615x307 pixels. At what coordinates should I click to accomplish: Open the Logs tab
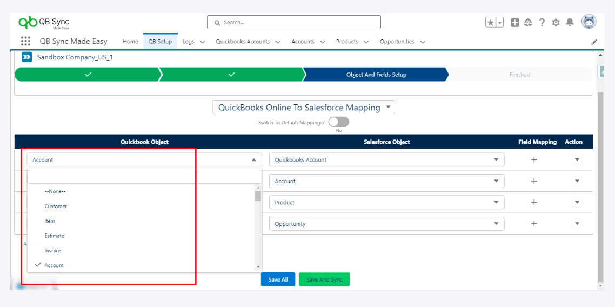click(x=188, y=42)
